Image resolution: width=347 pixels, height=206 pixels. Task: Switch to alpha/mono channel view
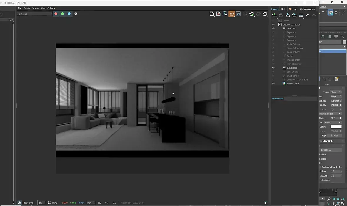(x=76, y=14)
